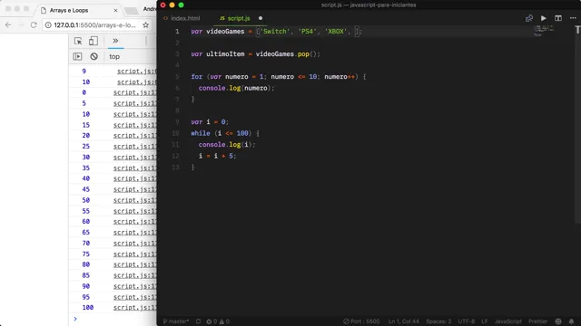Open script.js link beside console value 100

pyautogui.click(x=135, y=308)
